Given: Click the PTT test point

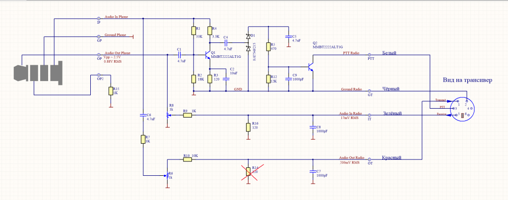Looking at the screenshot, I should pyautogui.click(x=370, y=55).
